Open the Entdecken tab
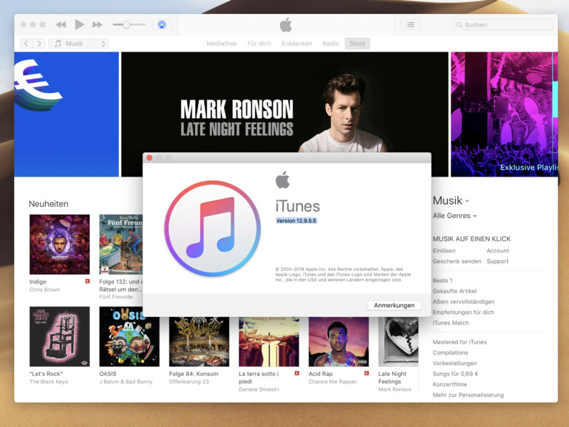 pos(297,44)
